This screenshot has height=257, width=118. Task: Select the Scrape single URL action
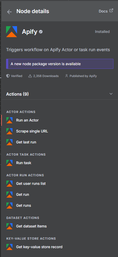click(60, 131)
